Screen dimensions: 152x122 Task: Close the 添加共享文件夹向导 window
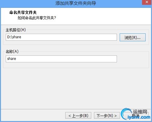[x=147, y=2]
